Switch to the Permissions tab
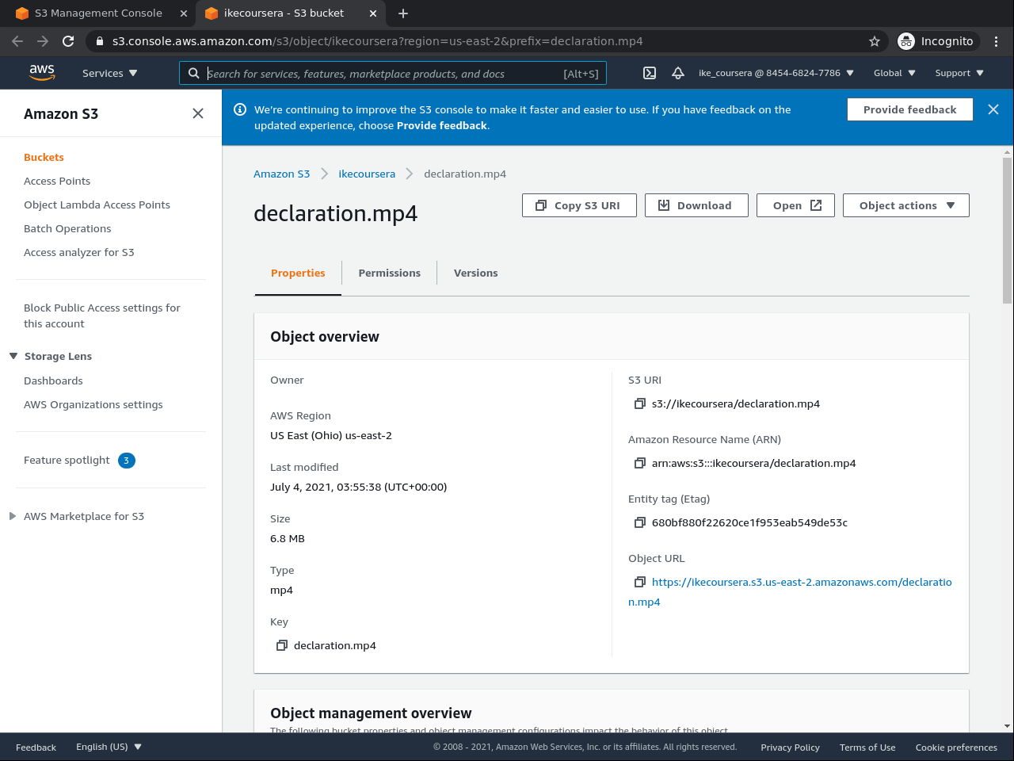The image size is (1014, 761). 389,273
